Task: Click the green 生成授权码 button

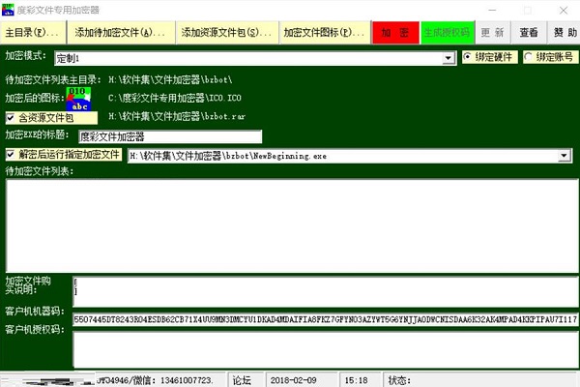Action: pos(447,33)
